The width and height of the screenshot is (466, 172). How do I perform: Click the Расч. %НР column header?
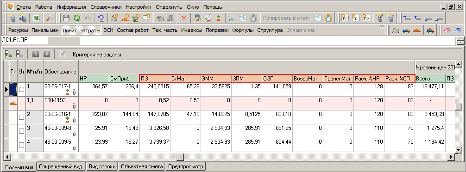tap(369, 78)
